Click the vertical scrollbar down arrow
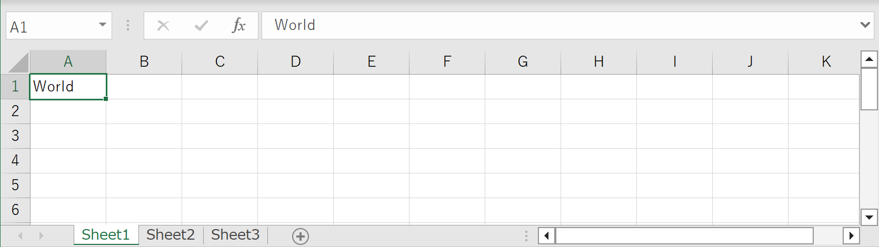Screen dimensions: 879x247 tap(869, 217)
